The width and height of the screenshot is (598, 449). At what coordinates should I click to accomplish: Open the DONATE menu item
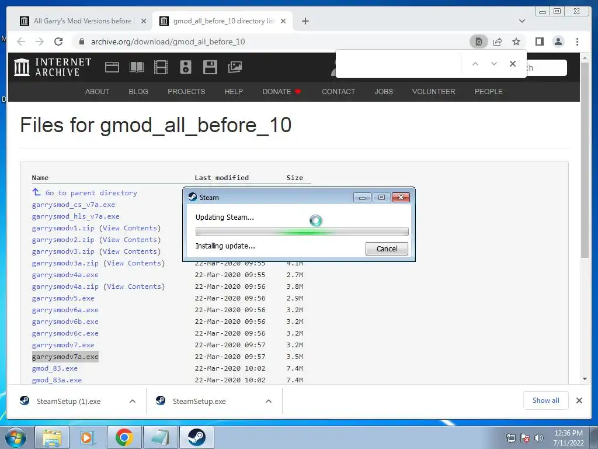click(x=281, y=92)
